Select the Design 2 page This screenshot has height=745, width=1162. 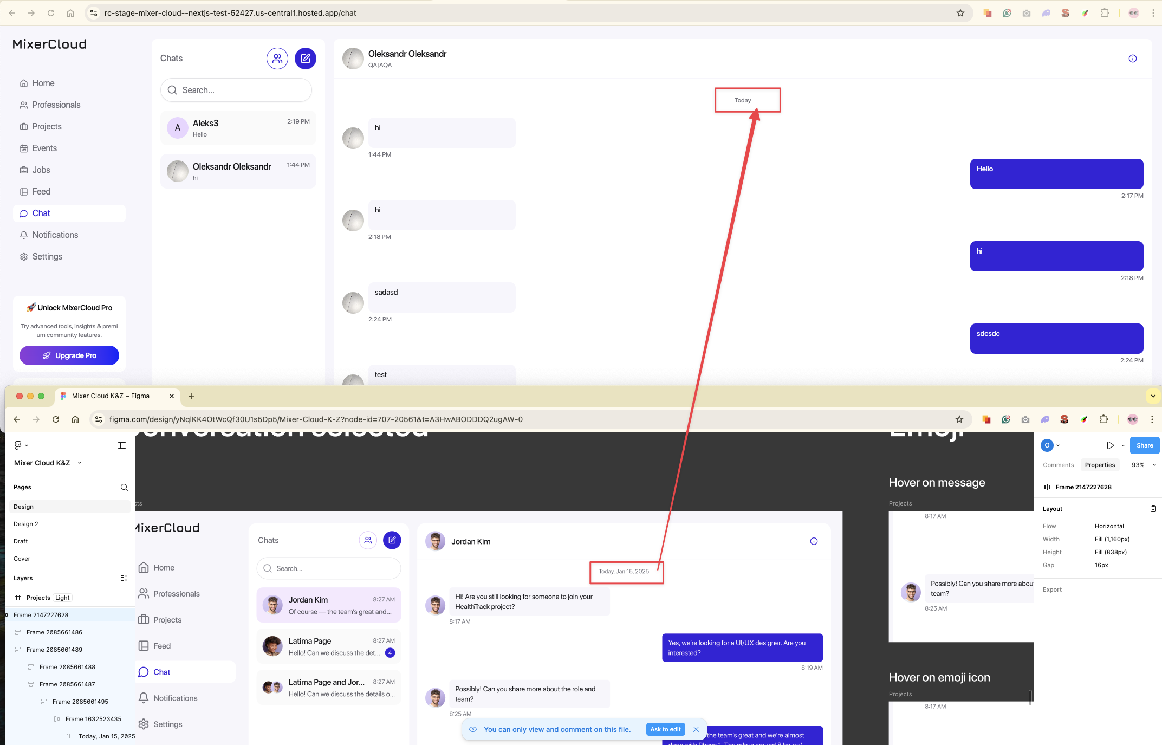coord(26,524)
